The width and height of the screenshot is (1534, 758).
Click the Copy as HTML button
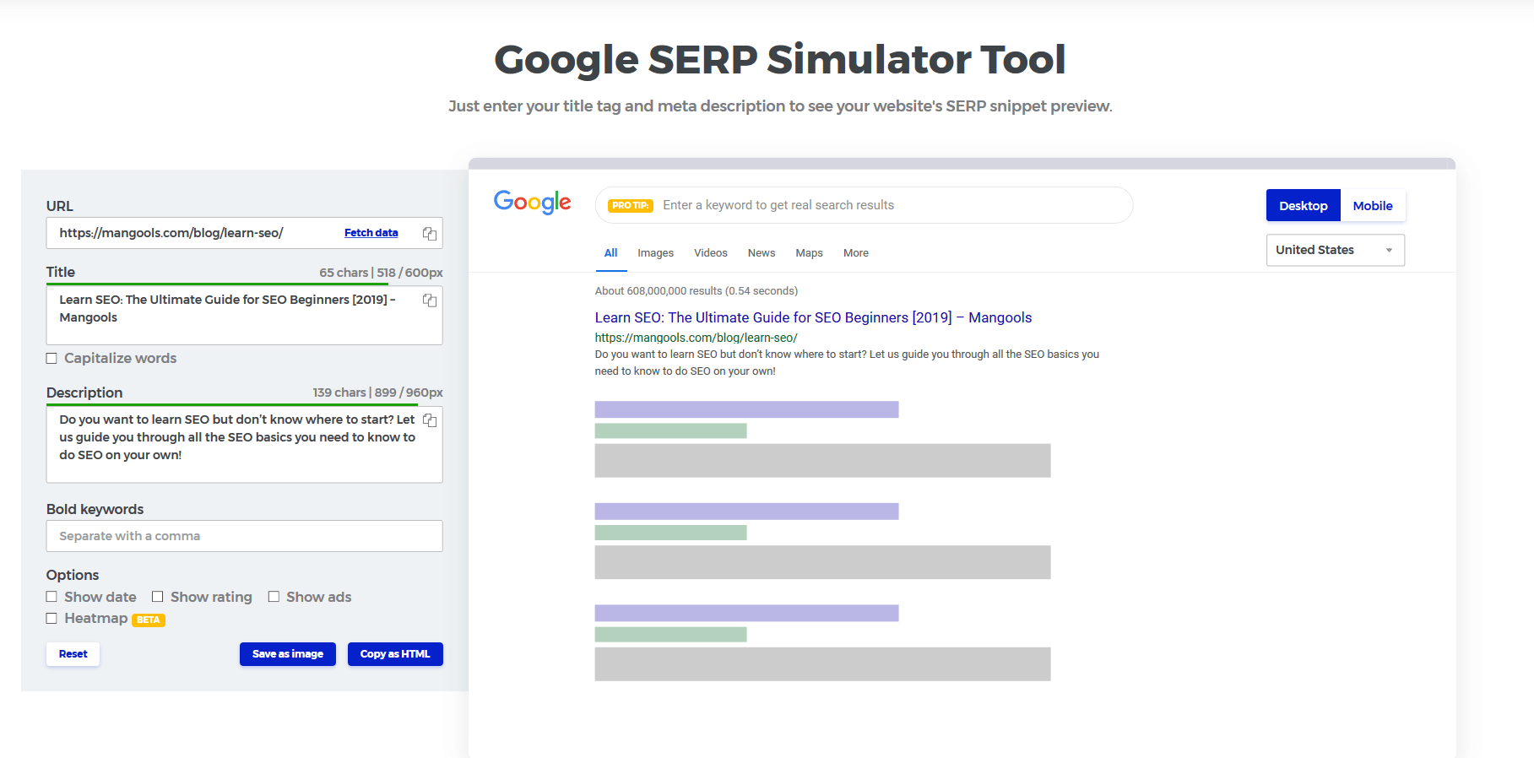pos(395,654)
